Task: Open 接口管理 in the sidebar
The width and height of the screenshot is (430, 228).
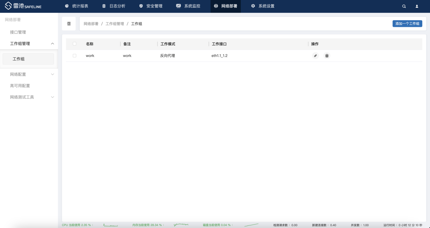Action: [x=18, y=32]
